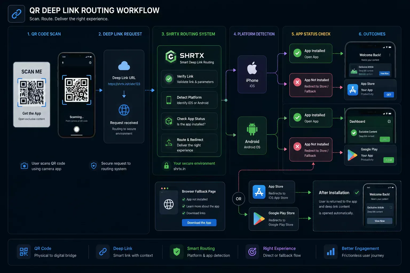Click the green check in Android App Installed card
410x273 pixels.
tap(297, 117)
